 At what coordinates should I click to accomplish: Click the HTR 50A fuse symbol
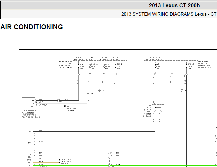(79, 66)
